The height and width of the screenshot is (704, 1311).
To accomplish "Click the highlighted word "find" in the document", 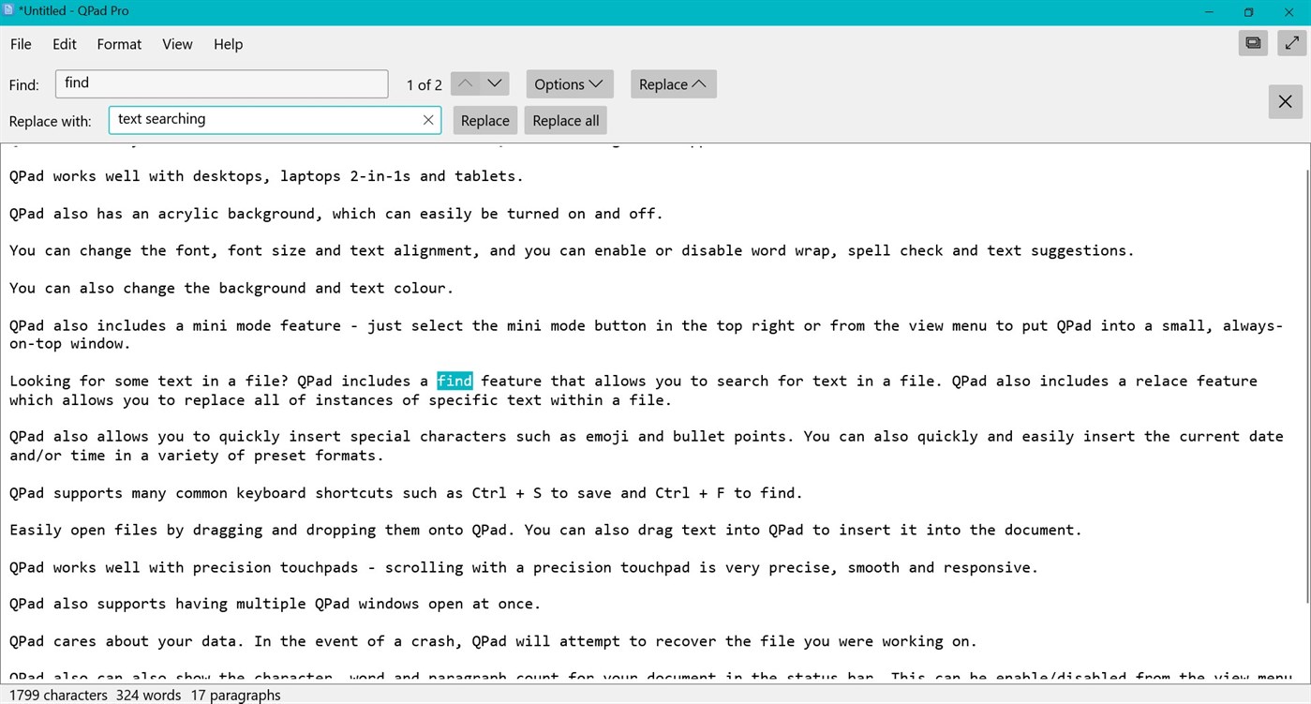I will tap(454, 381).
